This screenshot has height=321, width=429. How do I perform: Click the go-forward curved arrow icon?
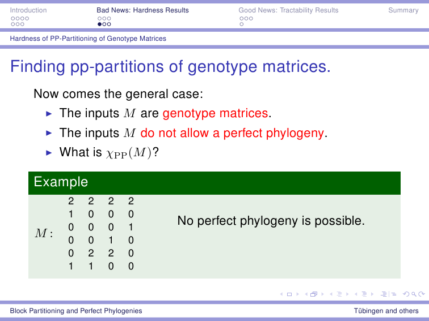pos(422,294)
